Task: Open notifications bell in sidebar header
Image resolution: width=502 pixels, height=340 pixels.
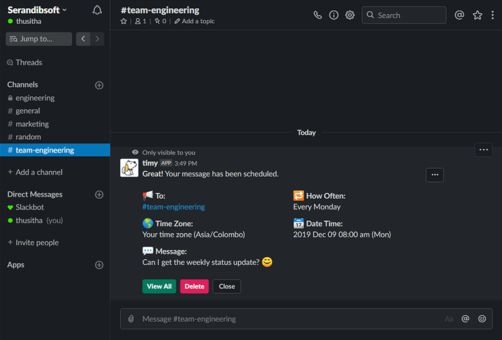Action: (97, 10)
